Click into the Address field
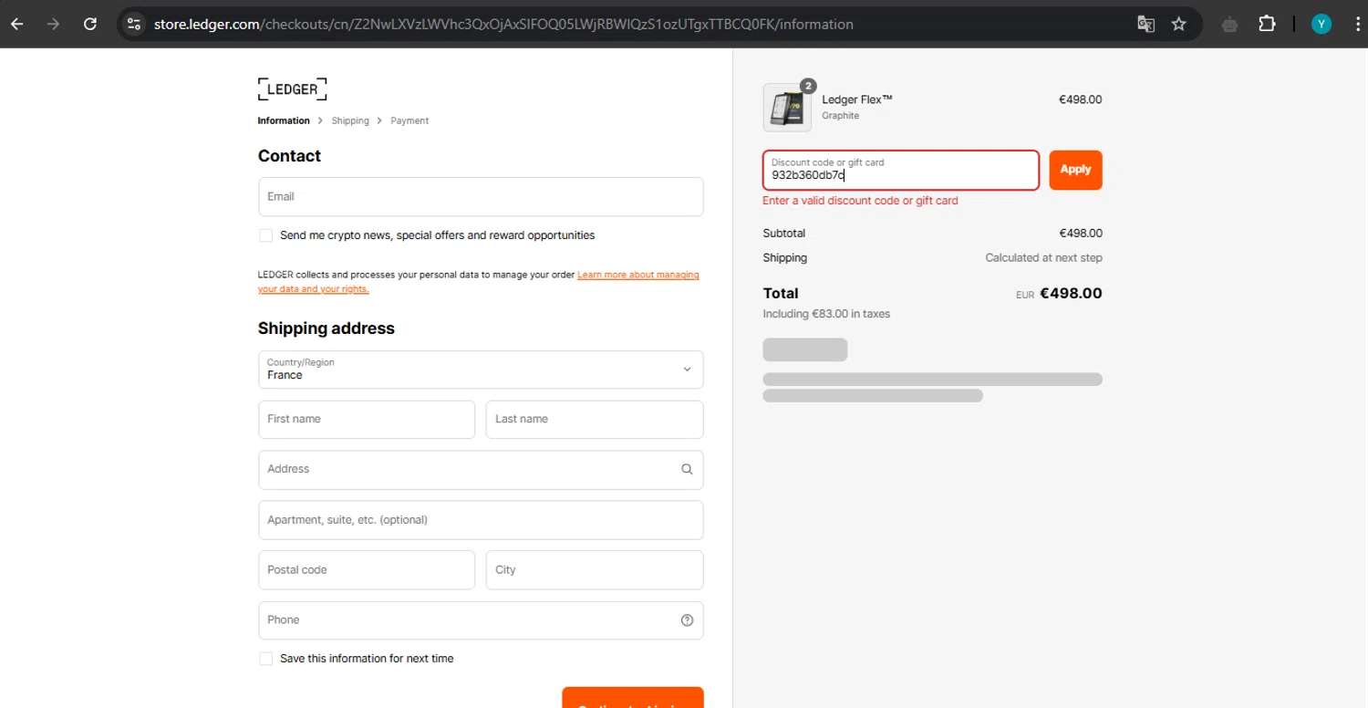 tap(481, 469)
